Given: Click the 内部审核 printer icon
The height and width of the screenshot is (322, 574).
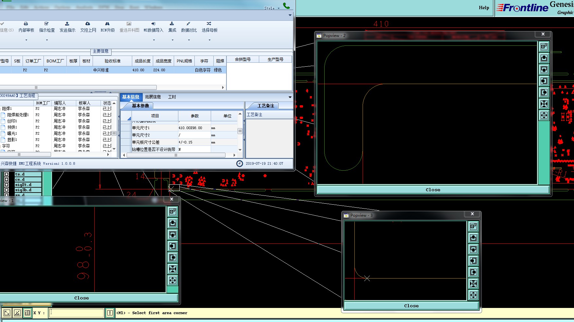Looking at the screenshot, I should click(26, 24).
